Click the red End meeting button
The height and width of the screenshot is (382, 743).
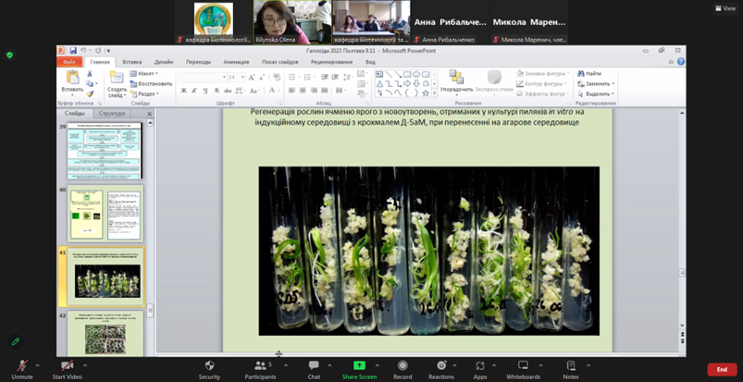722,370
